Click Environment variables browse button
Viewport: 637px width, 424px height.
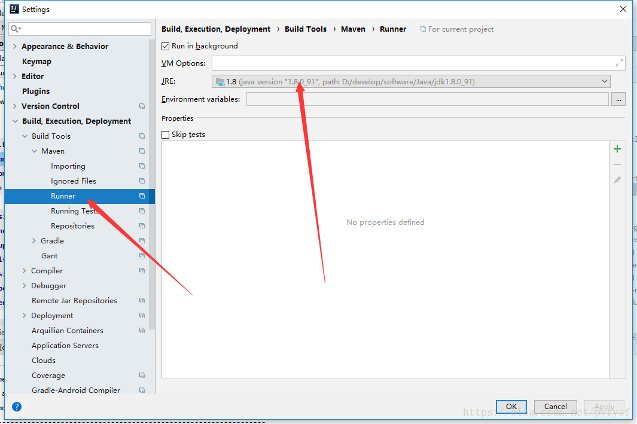(618, 99)
